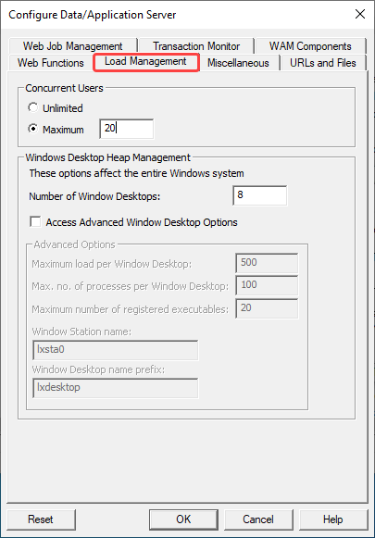Switch to the Web Job Management tab
Viewport: 375px width, 538px height.
click(x=73, y=46)
